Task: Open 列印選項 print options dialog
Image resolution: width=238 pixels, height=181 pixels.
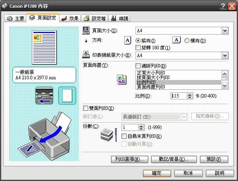Action: click(x=130, y=159)
